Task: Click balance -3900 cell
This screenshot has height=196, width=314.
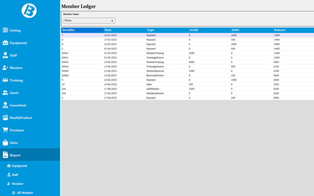Action: pos(276,44)
